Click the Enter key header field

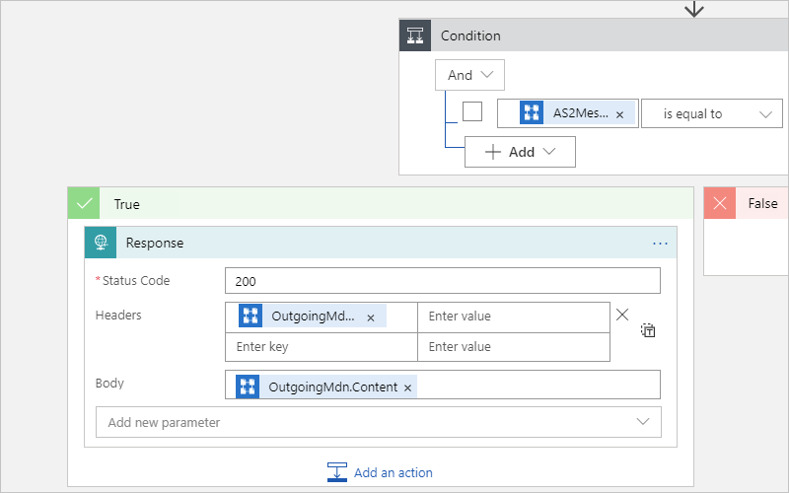[x=321, y=347]
